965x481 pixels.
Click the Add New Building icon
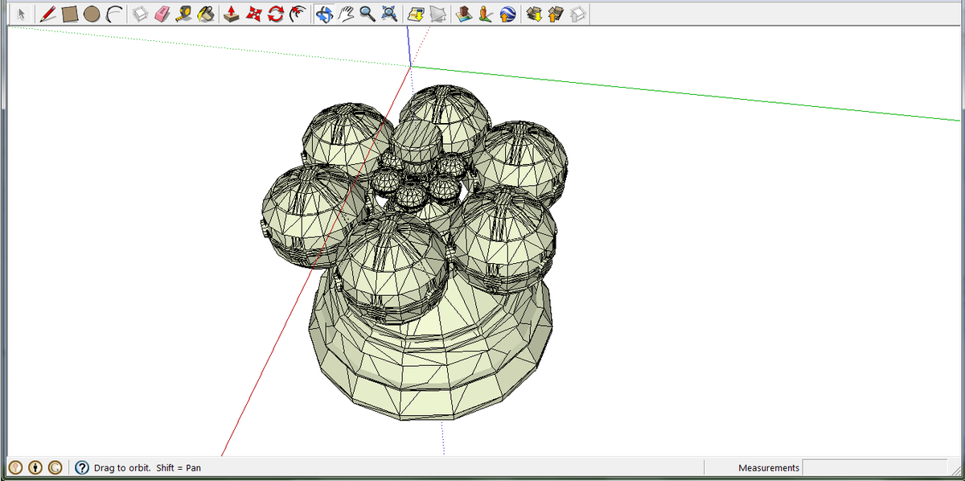[464, 14]
